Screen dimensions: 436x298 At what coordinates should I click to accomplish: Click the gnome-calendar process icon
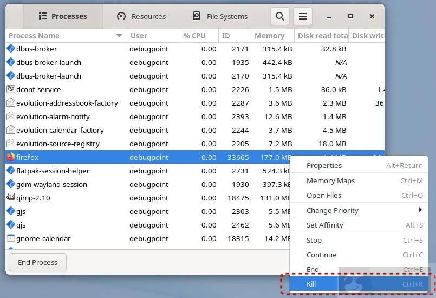pos(11,238)
